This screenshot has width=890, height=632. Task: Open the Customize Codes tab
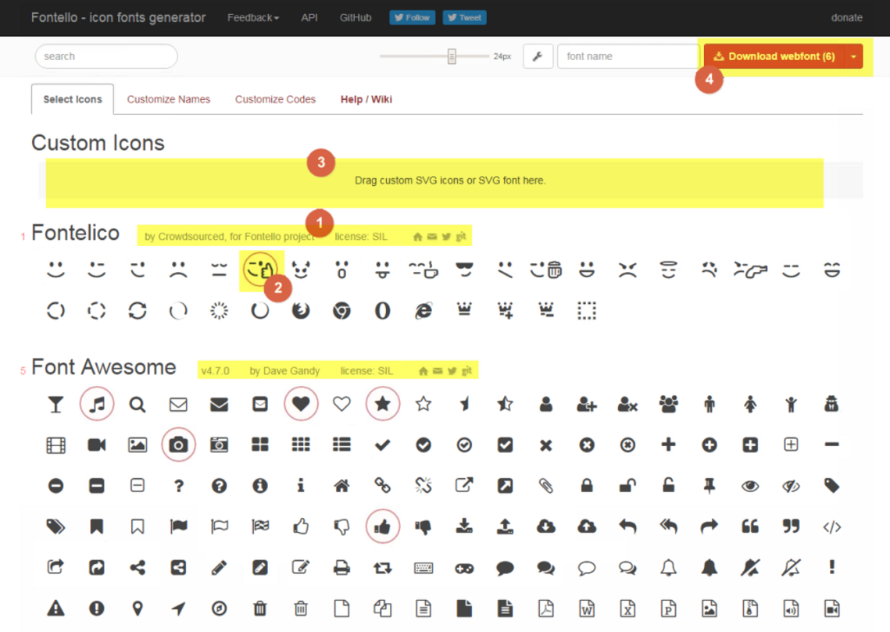[275, 99]
